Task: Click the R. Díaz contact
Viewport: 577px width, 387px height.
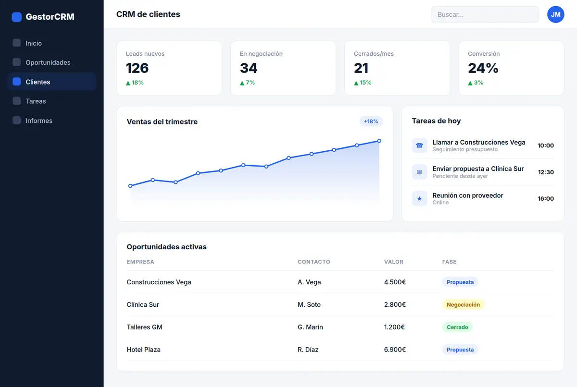Action: 308,350
